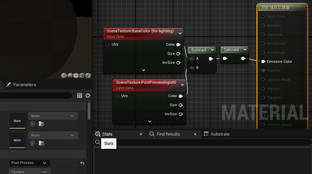Click the Stats tab icon
The height and width of the screenshot is (174, 312).
[98, 134]
